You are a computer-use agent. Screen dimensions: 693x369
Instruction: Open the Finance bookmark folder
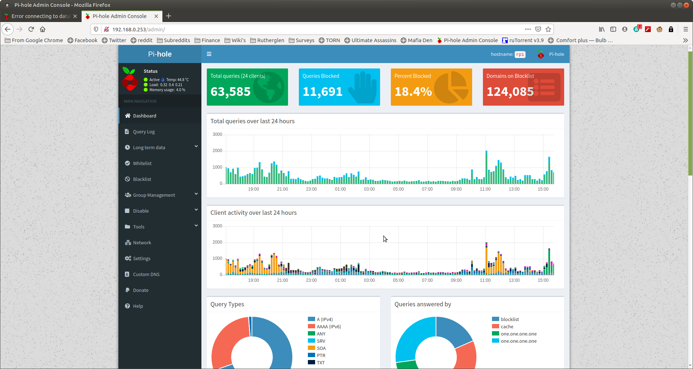coord(207,40)
